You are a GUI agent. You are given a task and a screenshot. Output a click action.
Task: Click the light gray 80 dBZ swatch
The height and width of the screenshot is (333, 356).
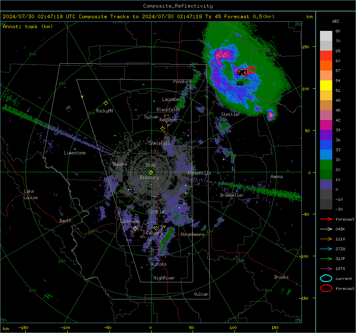click(x=326, y=36)
